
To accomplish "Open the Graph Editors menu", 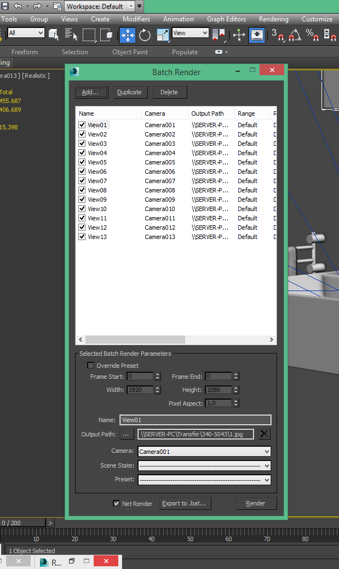I will (x=227, y=19).
